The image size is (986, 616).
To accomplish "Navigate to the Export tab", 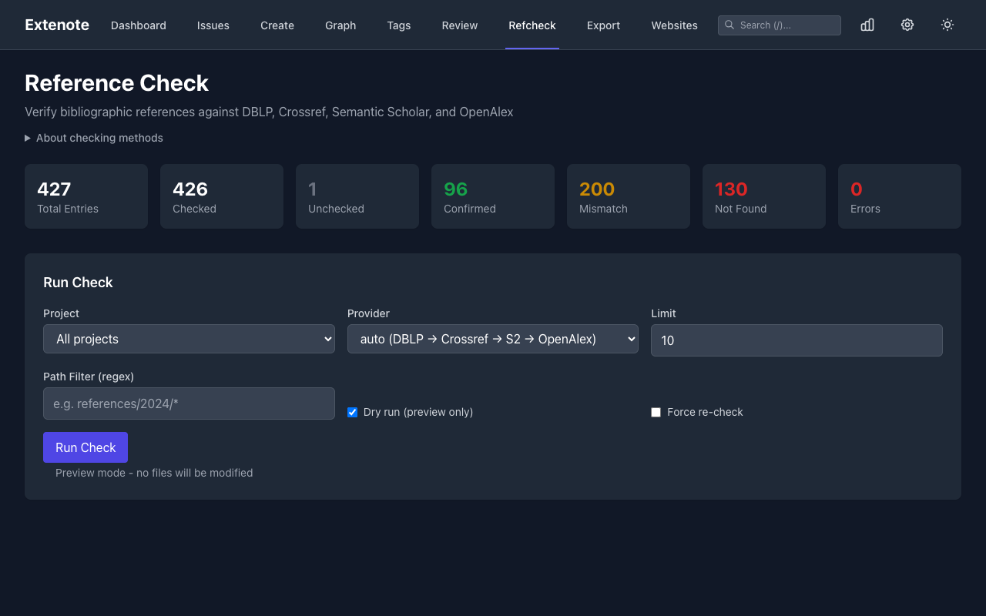I will click(x=603, y=25).
